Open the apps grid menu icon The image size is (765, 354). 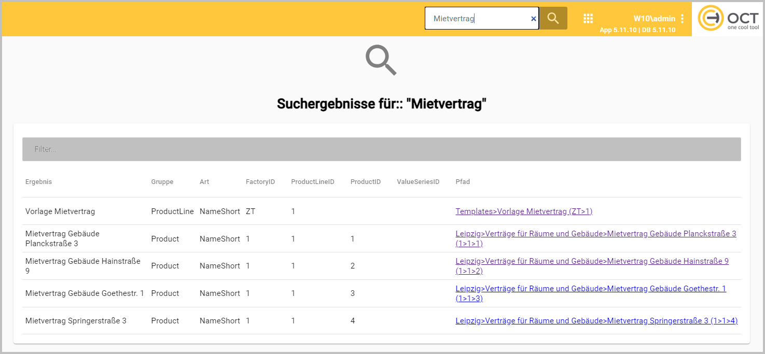tap(588, 19)
